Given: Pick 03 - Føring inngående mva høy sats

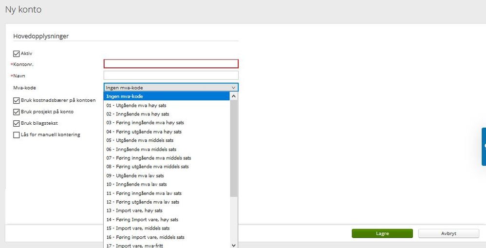Looking at the screenshot, I should 167,123.
